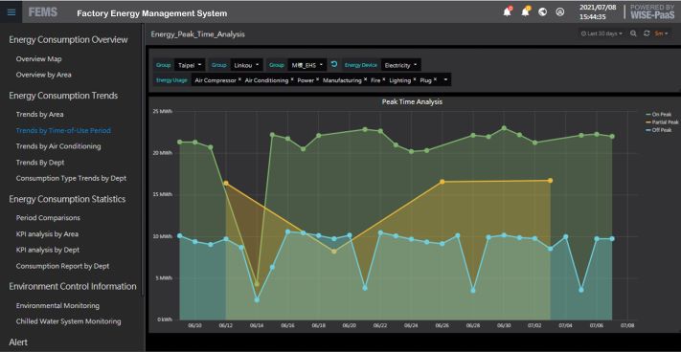The height and width of the screenshot is (352, 681).
Task: Go to KPI analysis by Dept
Action: 48,250
